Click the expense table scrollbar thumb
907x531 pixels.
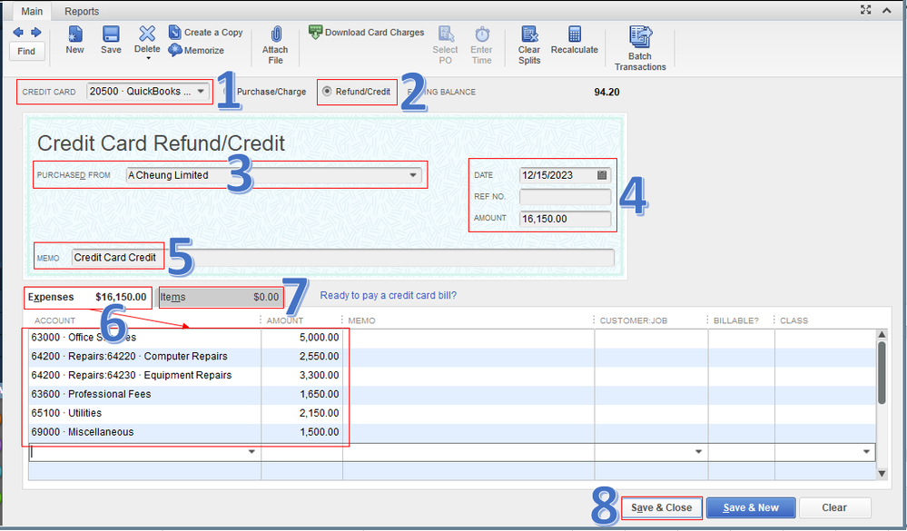882,372
